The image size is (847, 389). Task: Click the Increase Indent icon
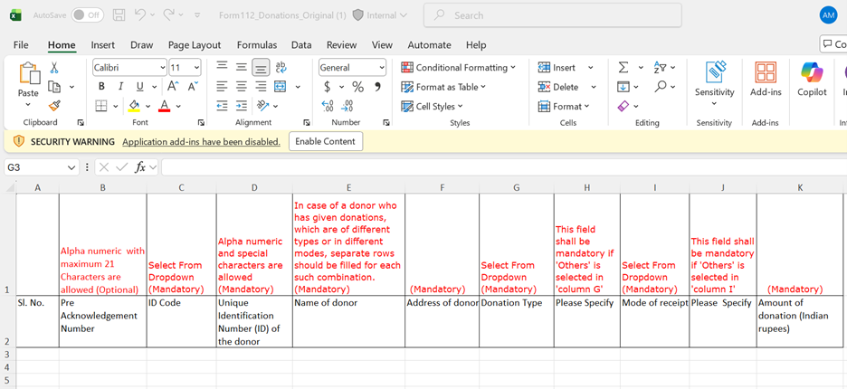click(x=242, y=106)
